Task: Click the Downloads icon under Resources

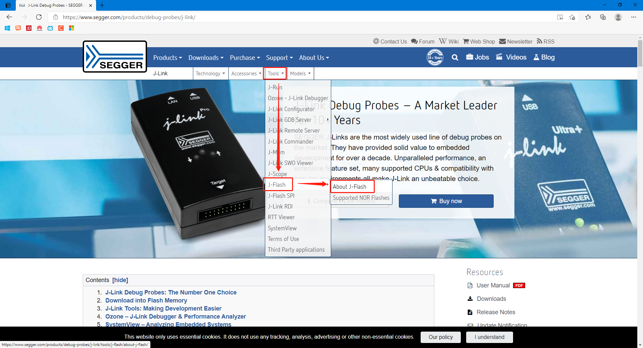Action: pyautogui.click(x=470, y=299)
